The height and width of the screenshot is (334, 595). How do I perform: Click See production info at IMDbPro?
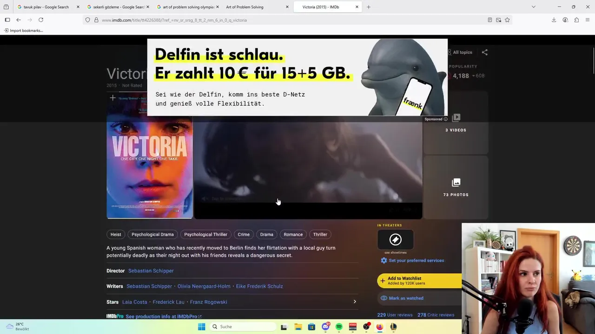click(x=163, y=316)
